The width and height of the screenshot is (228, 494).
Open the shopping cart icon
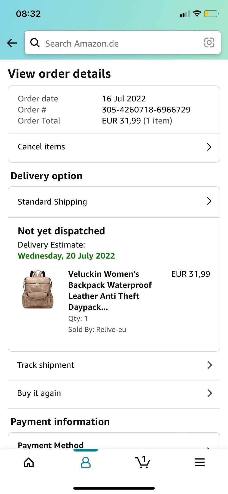pyautogui.click(x=142, y=462)
